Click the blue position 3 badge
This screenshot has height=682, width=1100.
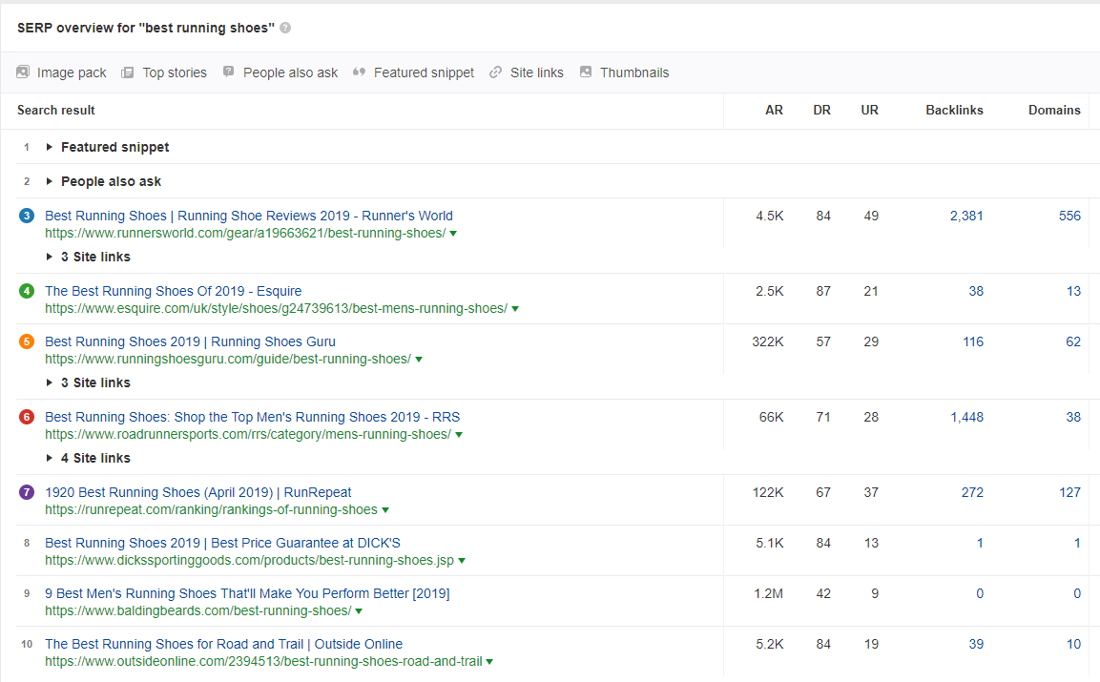[x=27, y=216]
